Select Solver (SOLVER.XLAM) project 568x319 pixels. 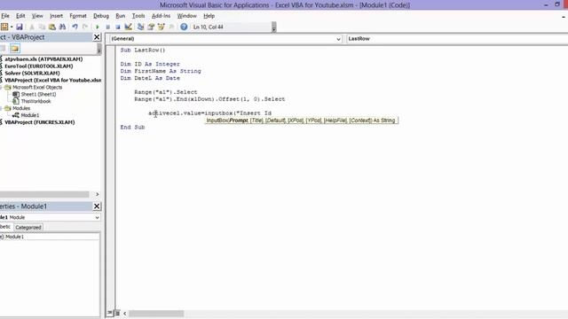tap(32, 73)
